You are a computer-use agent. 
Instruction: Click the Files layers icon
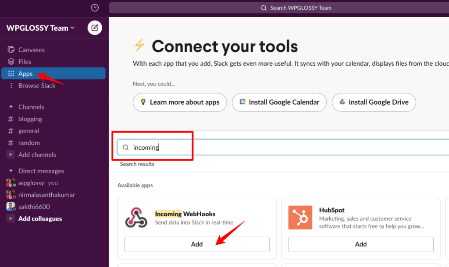click(x=11, y=61)
